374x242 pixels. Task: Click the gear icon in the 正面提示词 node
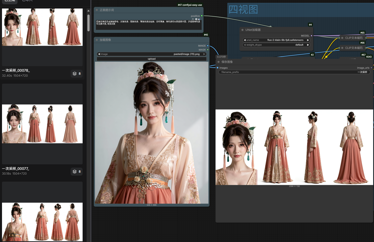(196, 19)
